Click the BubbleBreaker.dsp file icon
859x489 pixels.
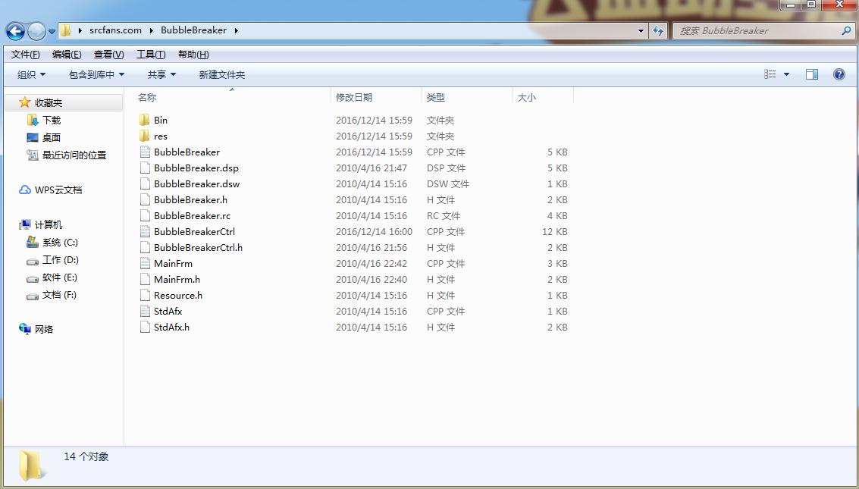click(145, 168)
